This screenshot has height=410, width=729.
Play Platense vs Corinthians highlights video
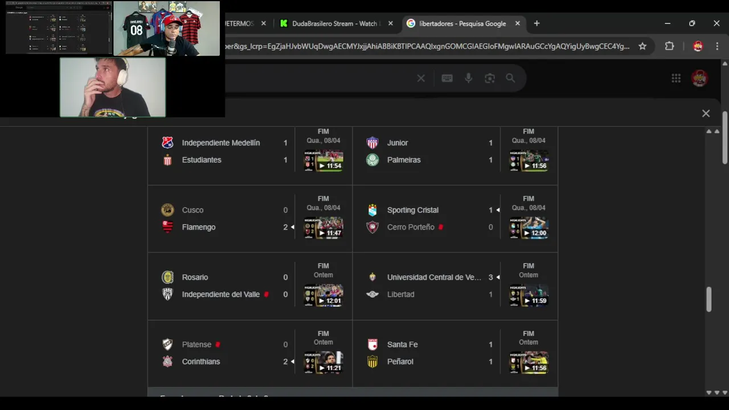323,362
